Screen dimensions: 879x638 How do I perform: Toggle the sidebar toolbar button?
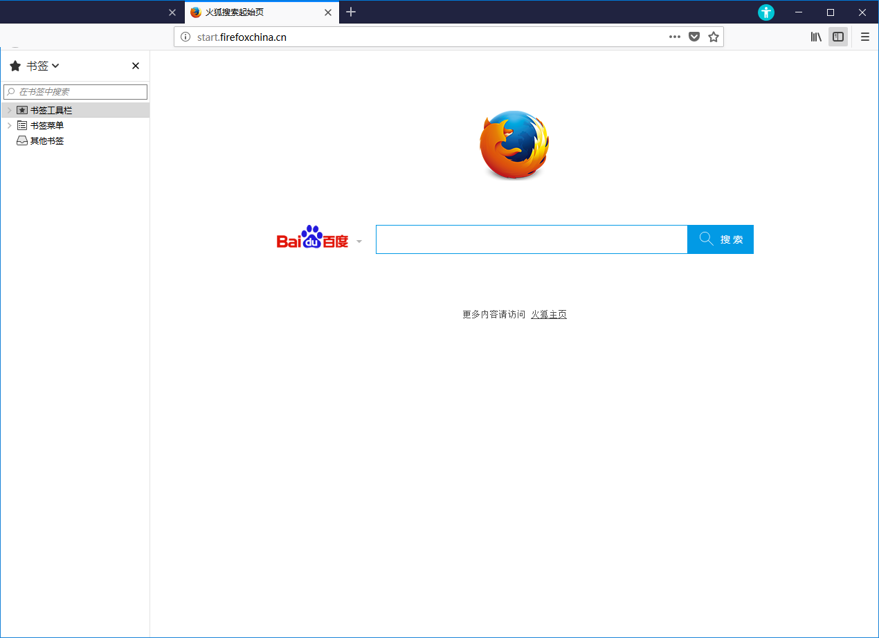coord(838,37)
